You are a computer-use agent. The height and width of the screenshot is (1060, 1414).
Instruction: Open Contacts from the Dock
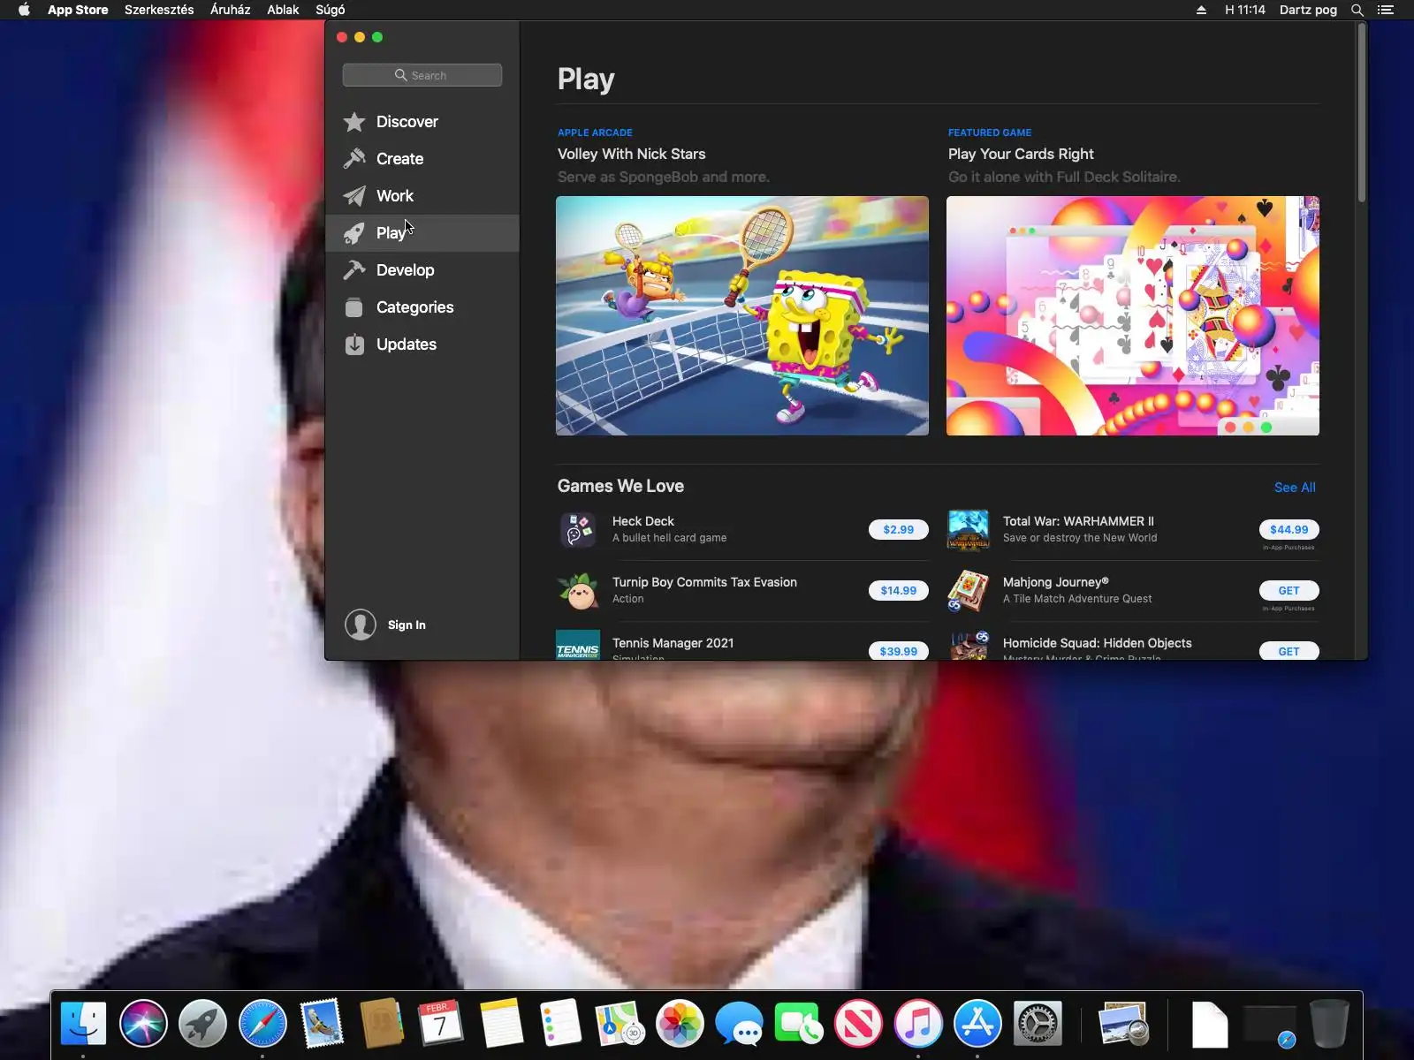(x=382, y=1024)
